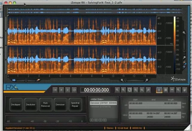192x131 pixels.
Task: Click the selection end time field
Action: (x=155, y=103)
